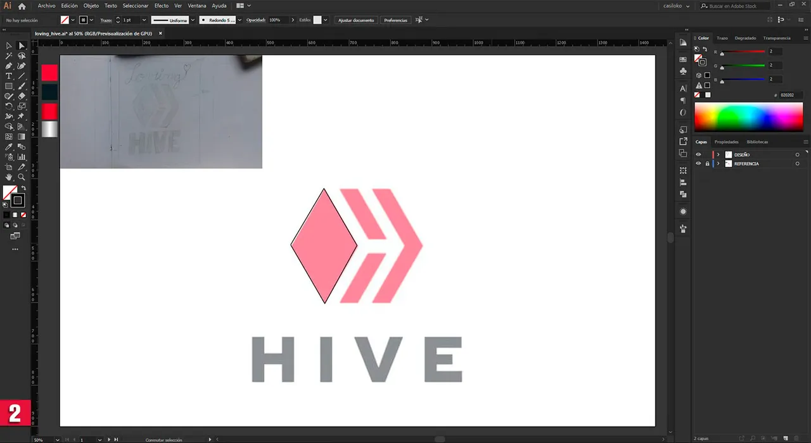Select the Eraser tool
This screenshot has width=811, height=443.
(x=22, y=96)
